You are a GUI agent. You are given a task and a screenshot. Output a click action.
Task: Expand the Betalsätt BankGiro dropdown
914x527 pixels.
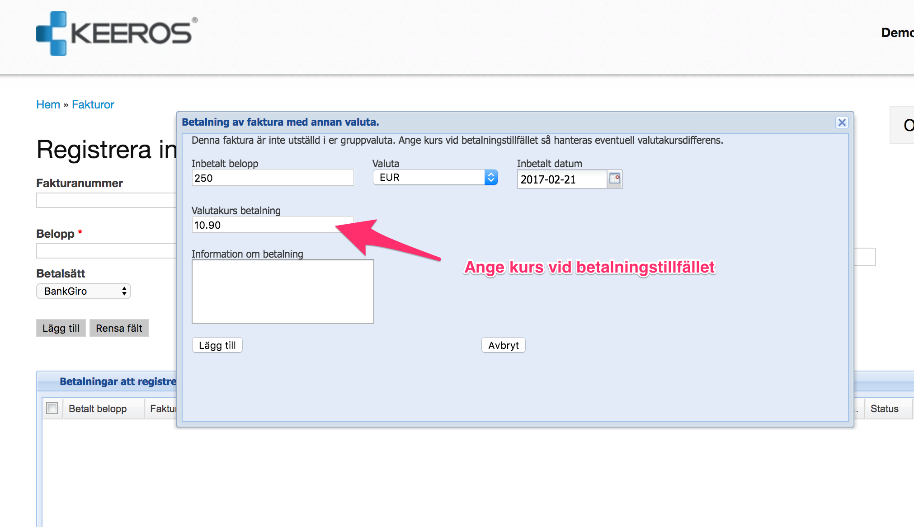point(84,291)
